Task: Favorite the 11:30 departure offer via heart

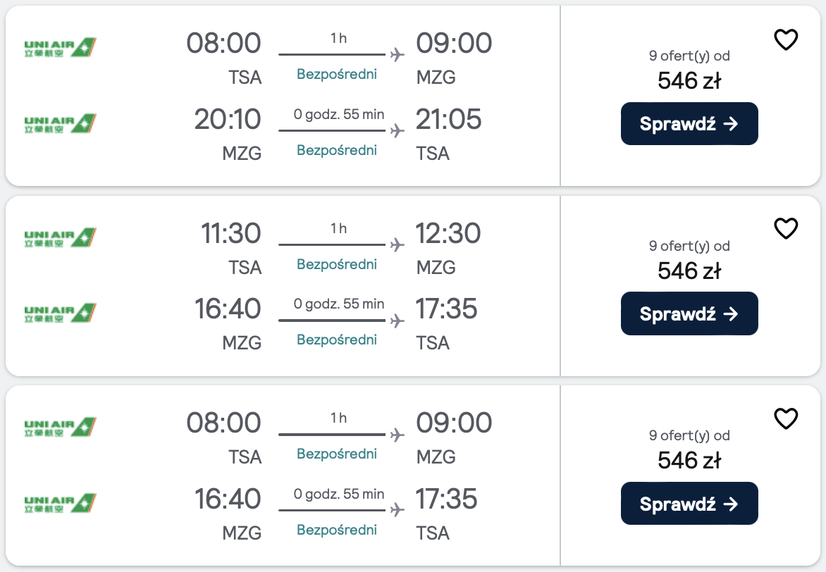Action: (x=786, y=228)
